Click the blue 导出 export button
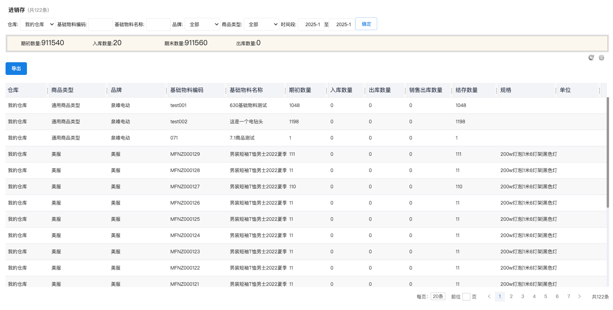Screen dimensions: 613x310 click(x=16, y=69)
